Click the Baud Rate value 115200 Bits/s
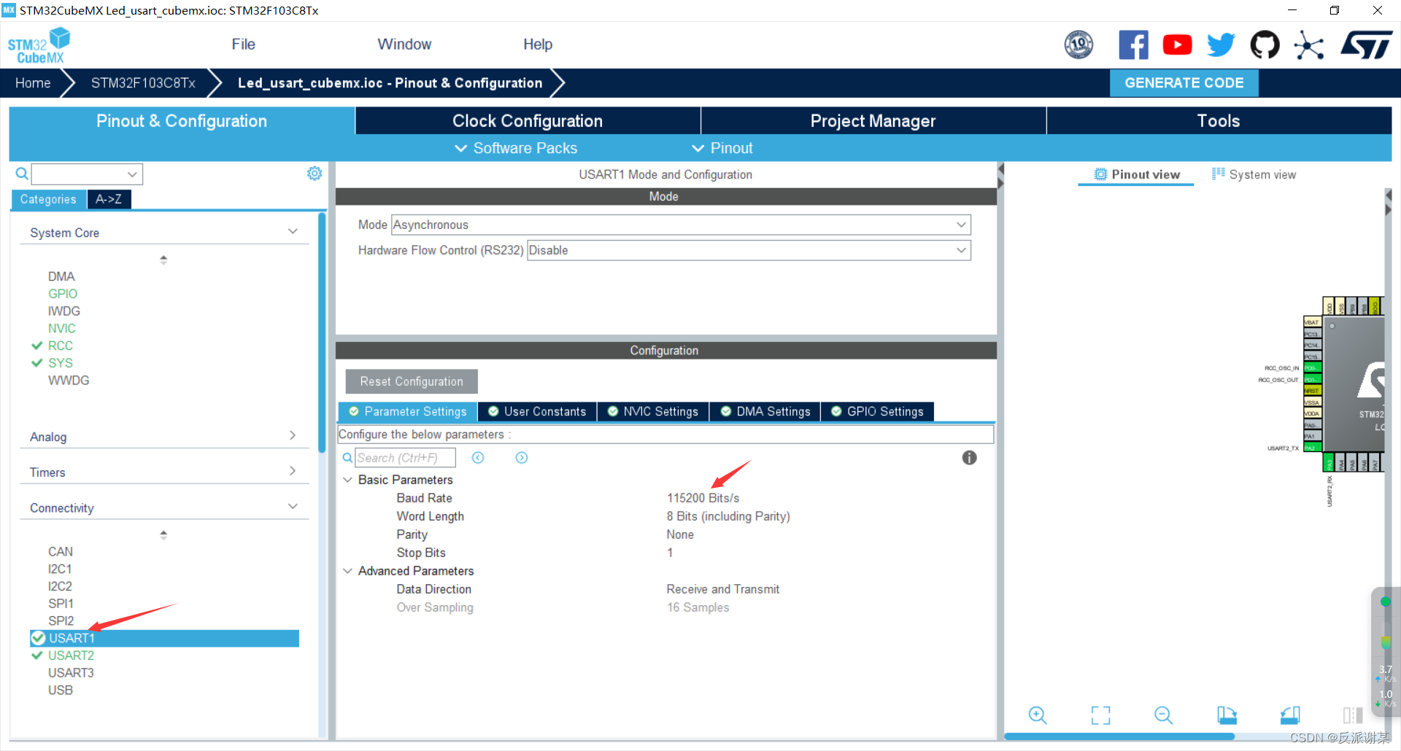Viewport: 1401px width, 751px height. pyautogui.click(x=703, y=498)
